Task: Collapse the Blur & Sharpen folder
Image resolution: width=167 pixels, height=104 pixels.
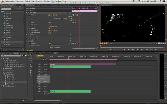Action: [3, 74]
